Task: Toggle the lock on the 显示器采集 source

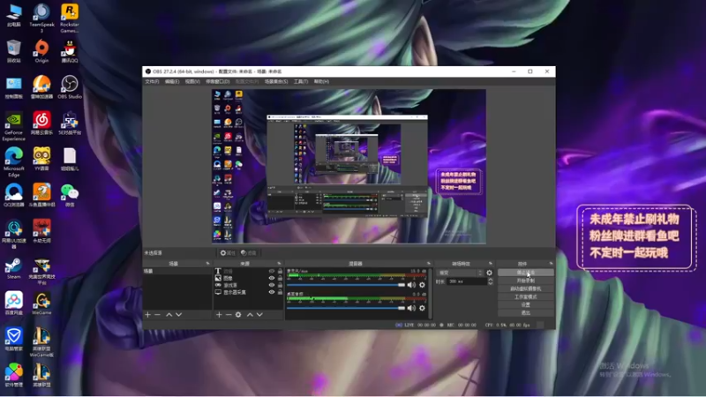Action: 280,292
